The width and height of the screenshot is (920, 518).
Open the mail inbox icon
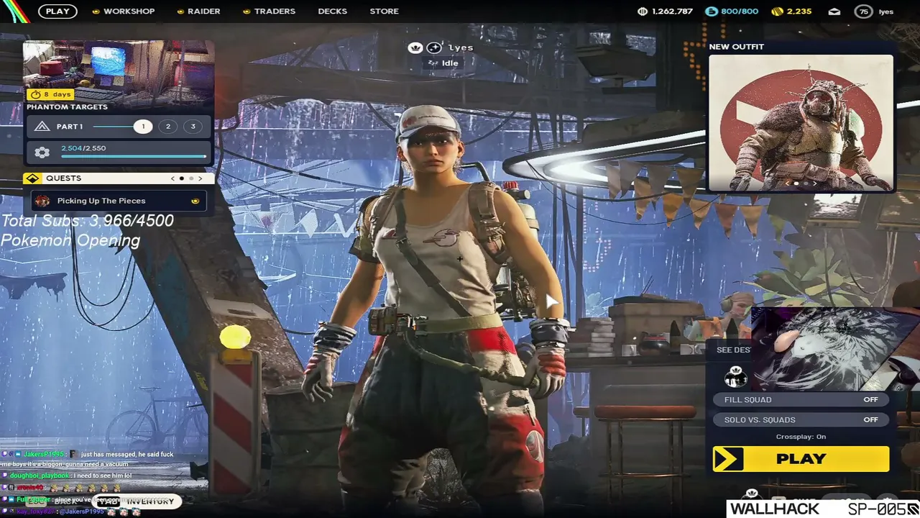(x=834, y=12)
